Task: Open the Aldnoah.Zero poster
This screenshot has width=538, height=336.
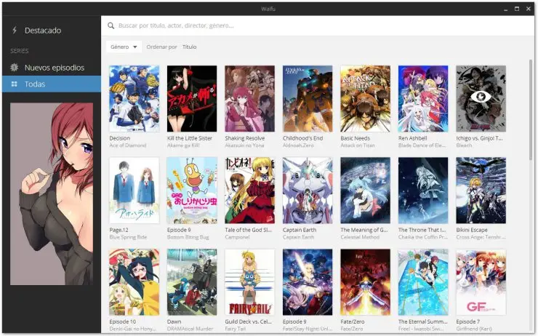Action: (x=308, y=98)
